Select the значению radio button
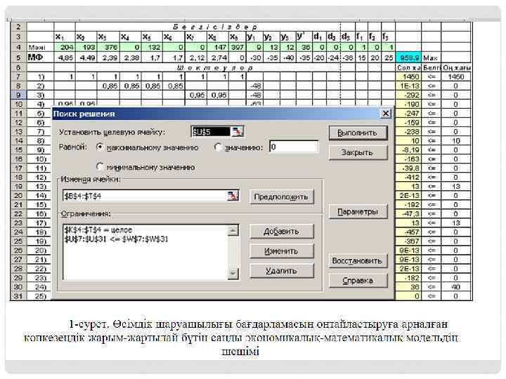This screenshot has width=506, height=379. 219,147
